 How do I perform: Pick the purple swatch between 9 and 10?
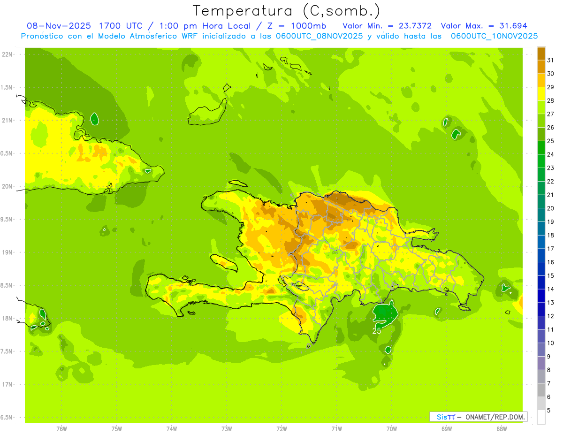[541, 350]
